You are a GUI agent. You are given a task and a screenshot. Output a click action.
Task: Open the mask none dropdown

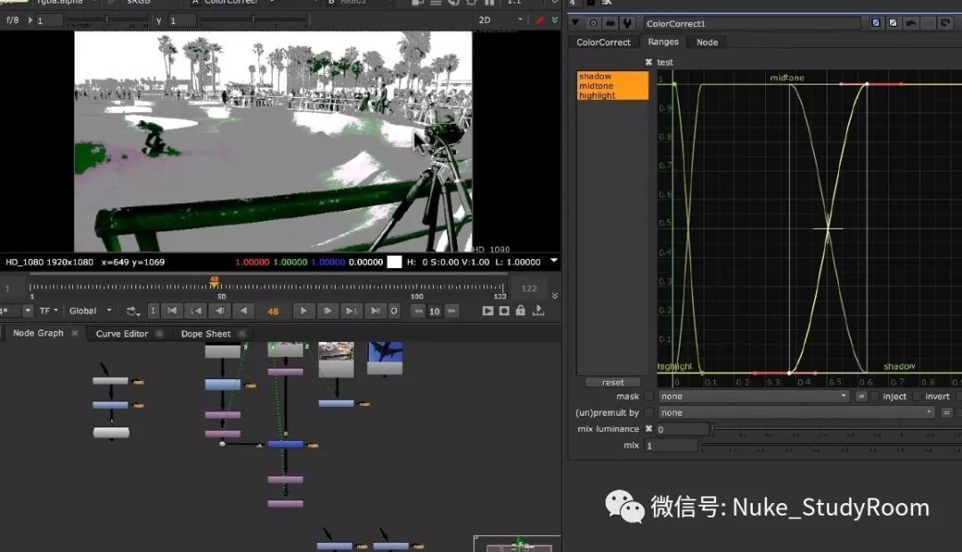click(x=753, y=396)
